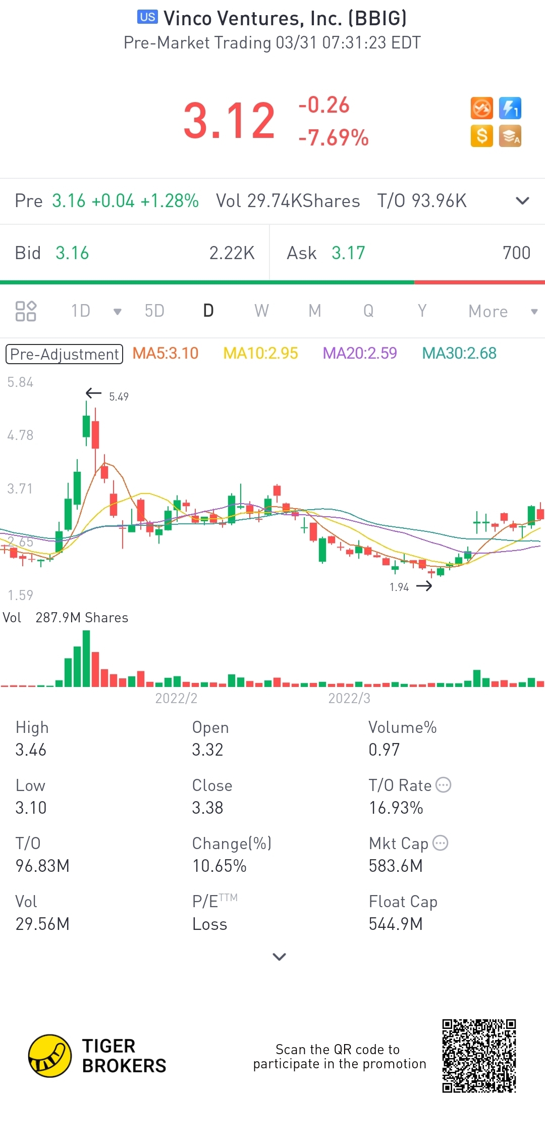Tap the T/O Rate 16.93% value

pyautogui.click(x=396, y=808)
